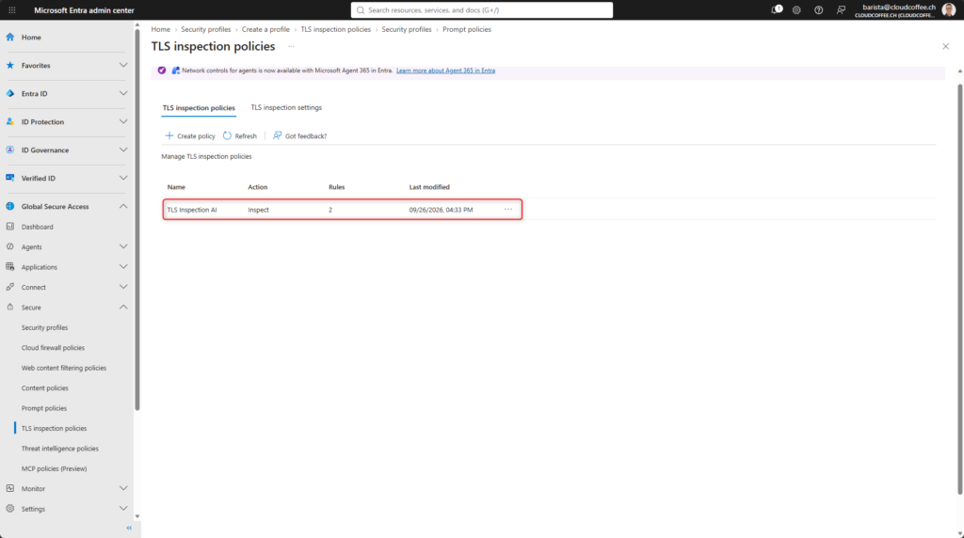Open the ellipsis next to page title
964x538 pixels.
(x=292, y=47)
